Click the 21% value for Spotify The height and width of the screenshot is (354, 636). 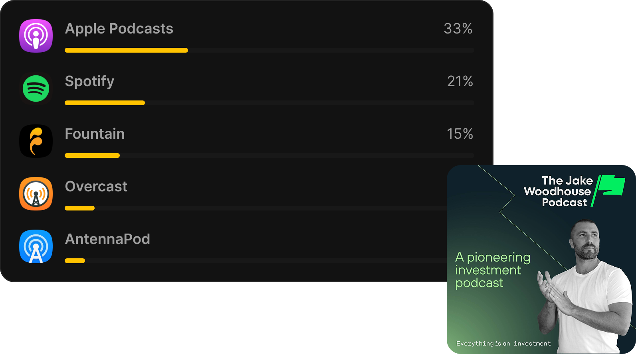460,81
